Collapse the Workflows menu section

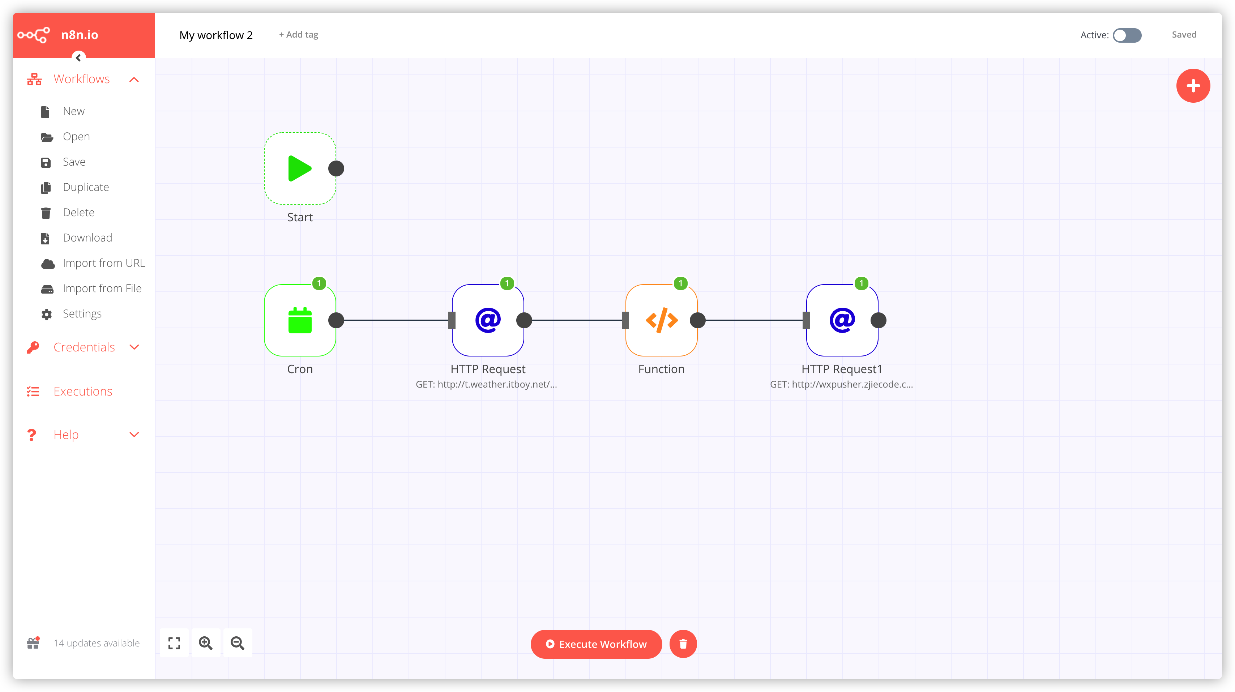pyautogui.click(x=134, y=80)
